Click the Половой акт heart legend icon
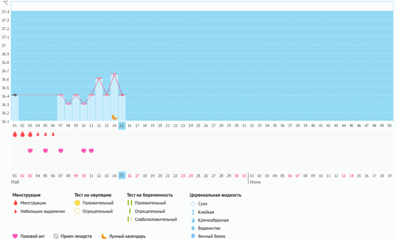Screen dimensions: 397x239 pyautogui.click(x=15, y=236)
